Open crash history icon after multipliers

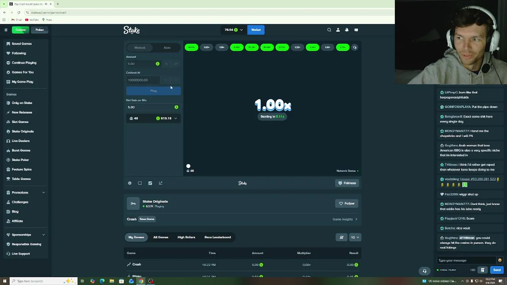pos(355,47)
